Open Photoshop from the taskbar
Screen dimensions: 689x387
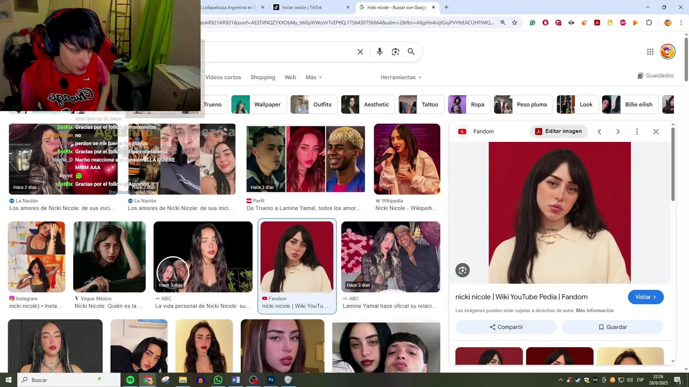271,380
